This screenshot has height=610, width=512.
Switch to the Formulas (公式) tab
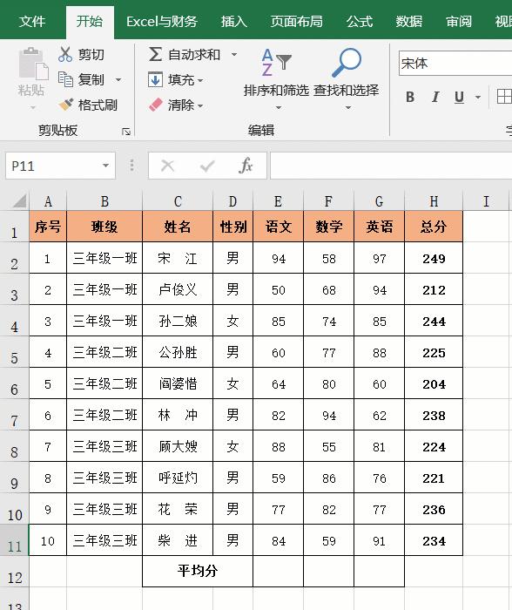(x=360, y=22)
